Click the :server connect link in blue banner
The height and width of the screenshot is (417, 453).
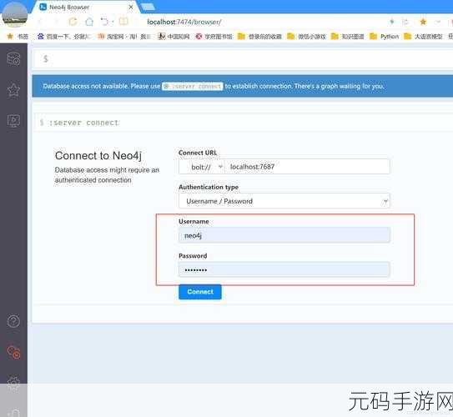pyautogui.click(x=193, y=86)
